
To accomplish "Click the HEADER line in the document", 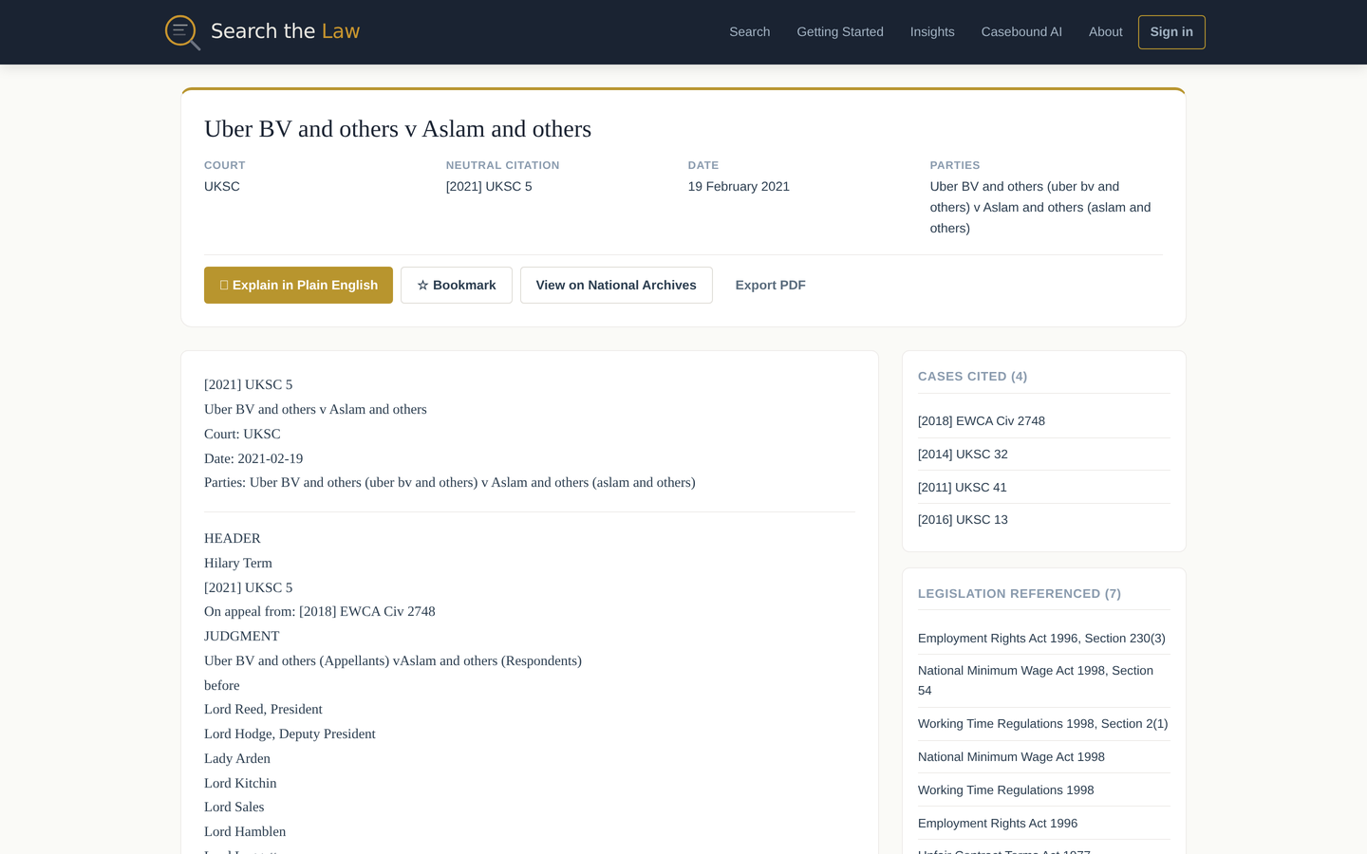I will (x=232, y=539).
